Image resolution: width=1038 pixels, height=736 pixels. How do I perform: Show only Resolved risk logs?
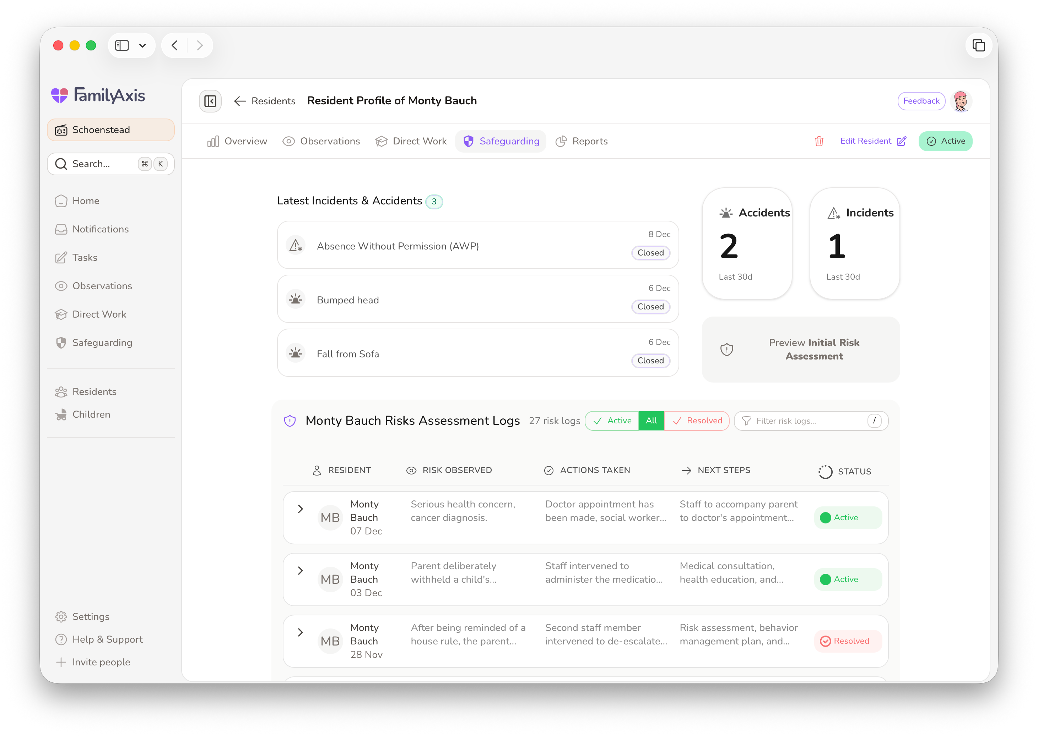[x=697, y=421]
